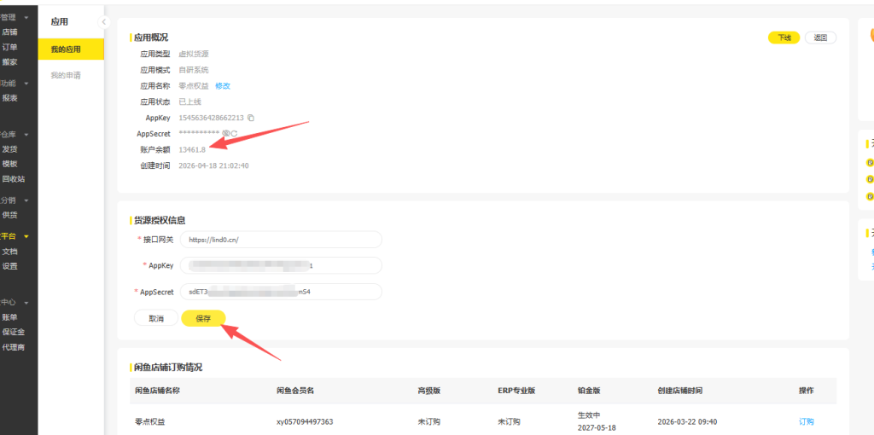This screenshot has width=874, height=435.
Task: Copy the AppKey using copy icon
Action: 251,118
